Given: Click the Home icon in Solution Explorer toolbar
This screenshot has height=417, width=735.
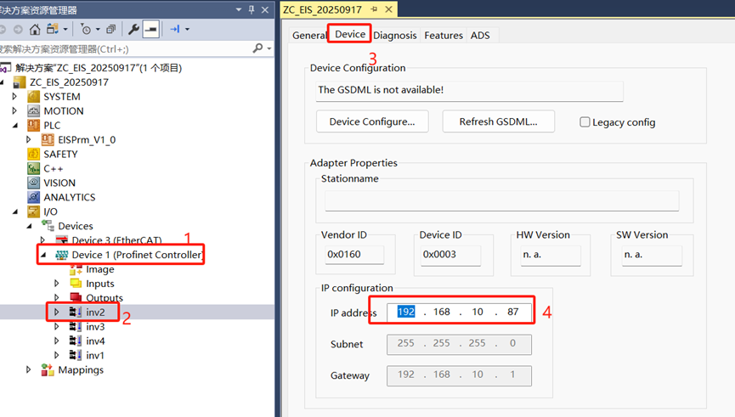Looking at the screenshot, I should [x=35, y=30].
